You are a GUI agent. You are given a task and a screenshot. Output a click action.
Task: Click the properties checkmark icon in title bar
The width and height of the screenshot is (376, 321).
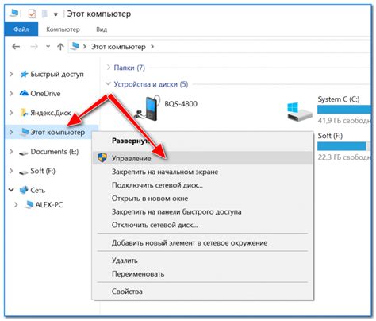(32, 14)
